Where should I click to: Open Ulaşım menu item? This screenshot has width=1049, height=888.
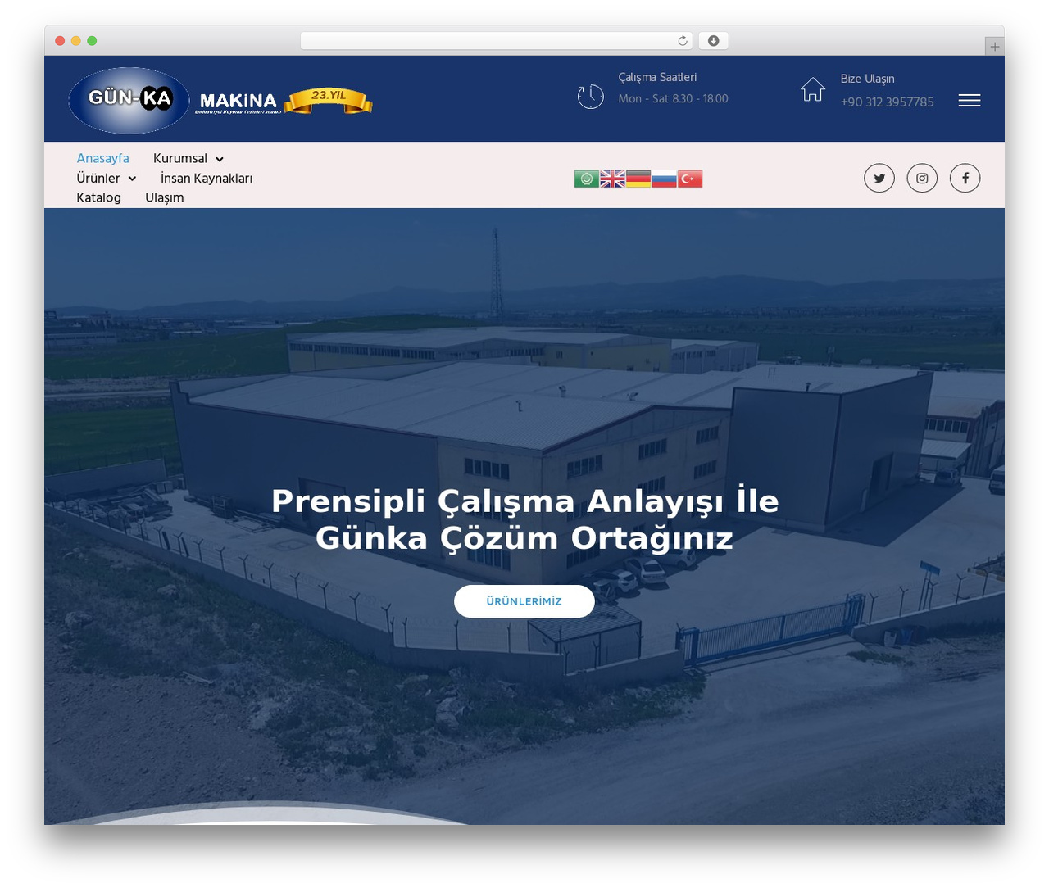click(165, 197)
